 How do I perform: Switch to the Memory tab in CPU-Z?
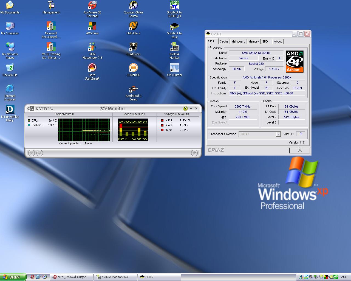click(254, 41)
